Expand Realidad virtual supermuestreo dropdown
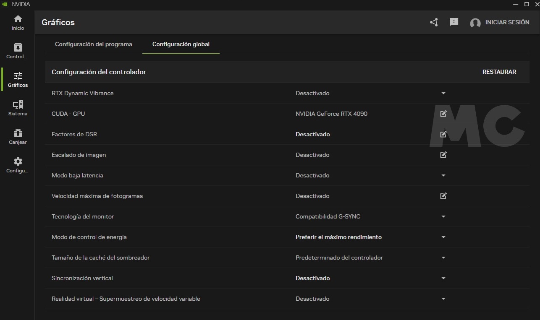540x320 pixels. point(443,299)
